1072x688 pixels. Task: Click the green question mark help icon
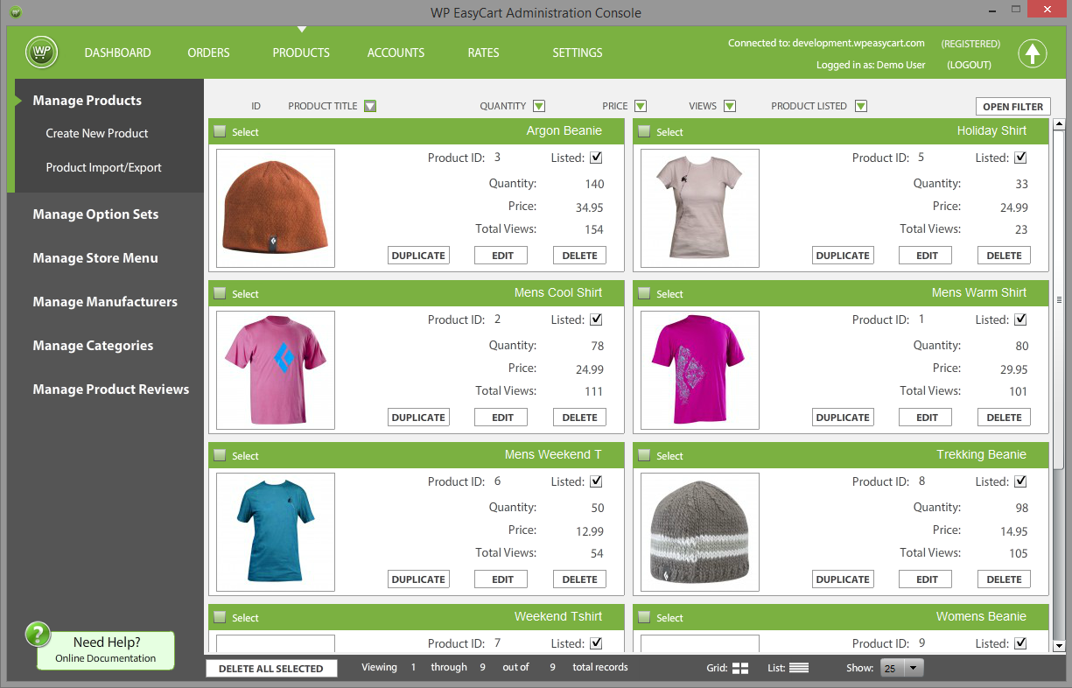click(38, 635)
